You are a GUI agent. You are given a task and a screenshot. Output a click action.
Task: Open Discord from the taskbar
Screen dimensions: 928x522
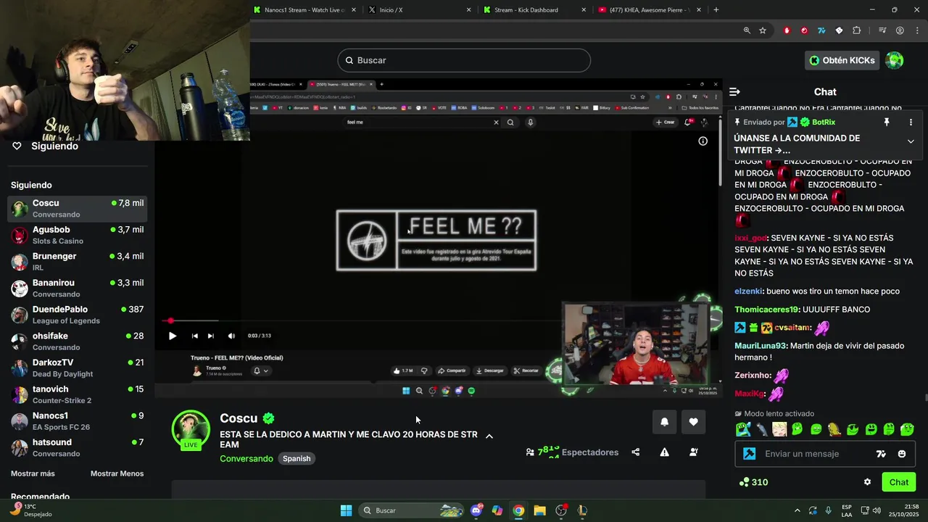coord(476,510)
